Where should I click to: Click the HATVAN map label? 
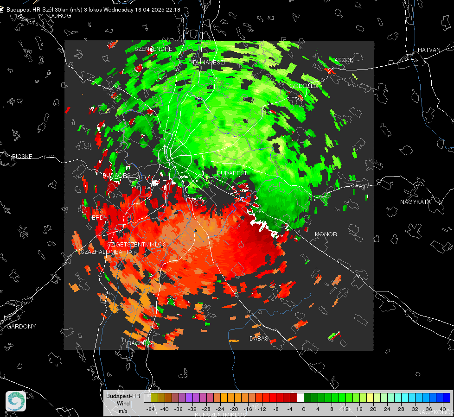tap(429, 50)
